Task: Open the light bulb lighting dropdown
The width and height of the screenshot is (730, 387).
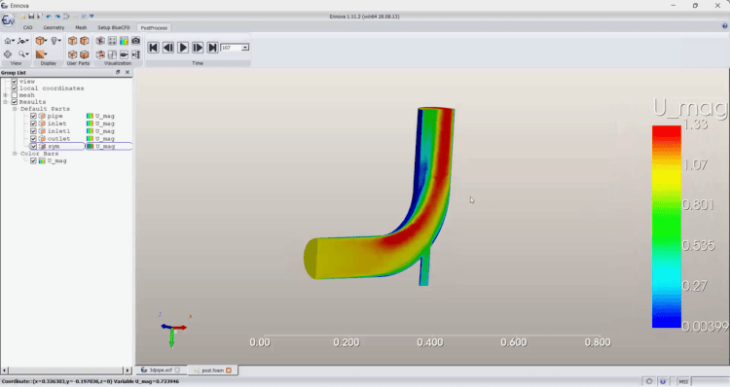Action: (55, 41)
